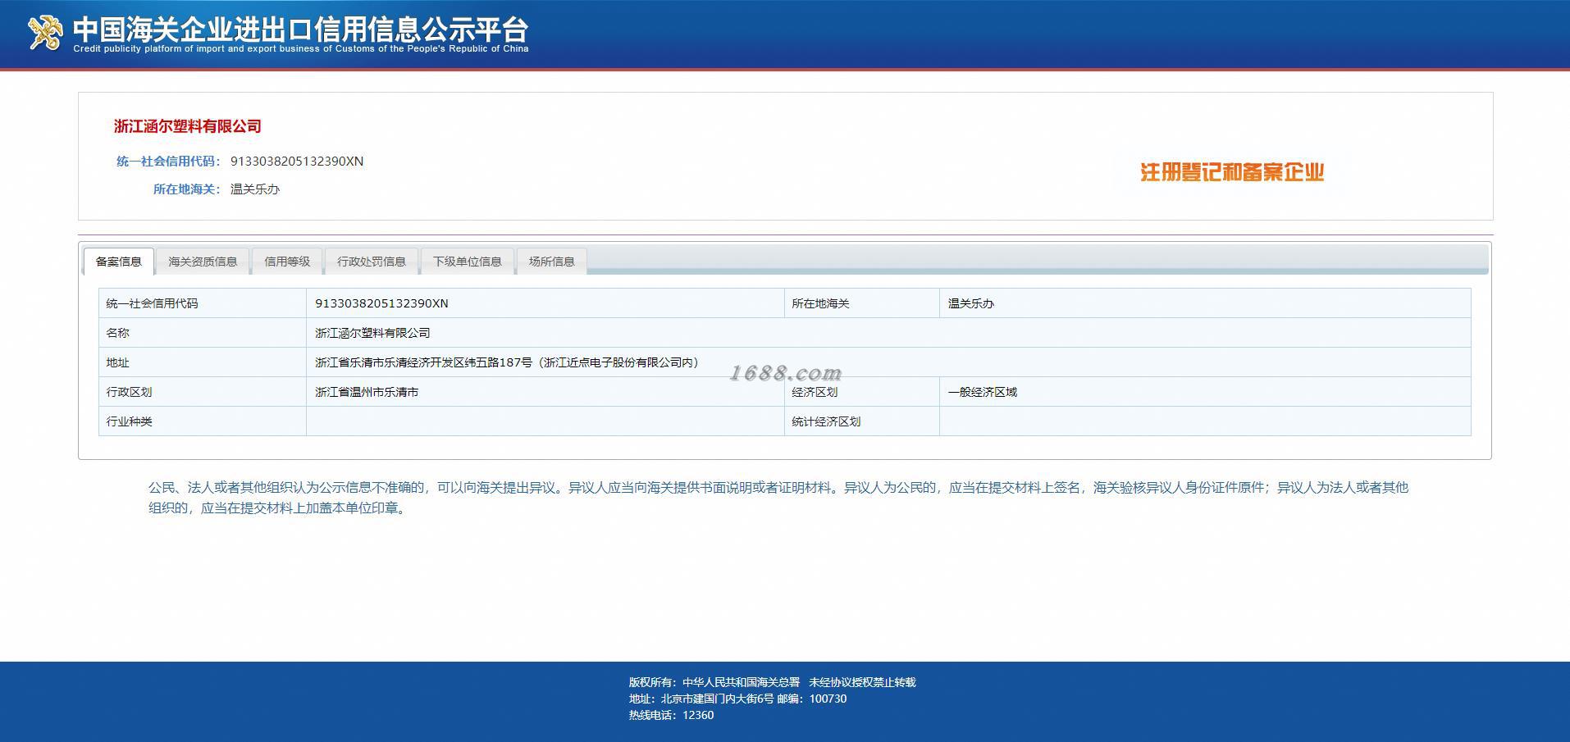Click the table 所在地海关 label cell
This screenshot has height=742, width=1570.
[x=862, y=303]
